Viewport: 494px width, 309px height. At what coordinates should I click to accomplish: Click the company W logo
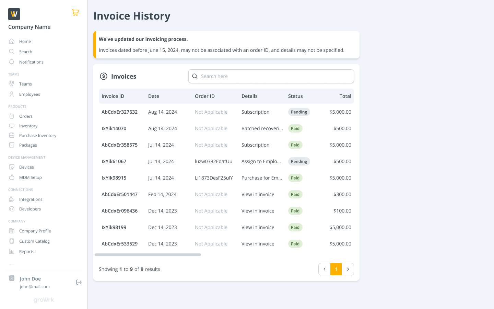coord(14,14)
